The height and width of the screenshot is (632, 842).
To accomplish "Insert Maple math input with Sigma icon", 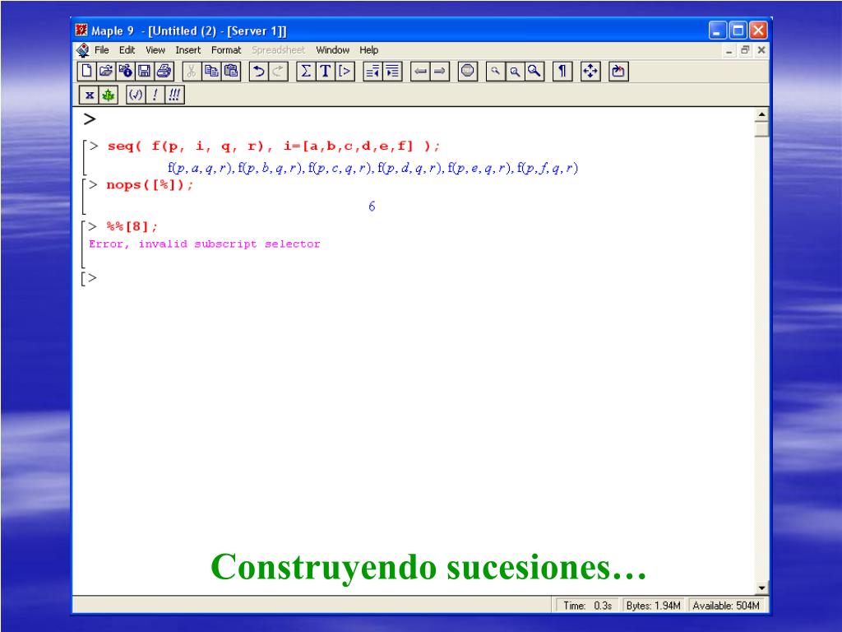I will pyautogui.click(x=306, y=71).
